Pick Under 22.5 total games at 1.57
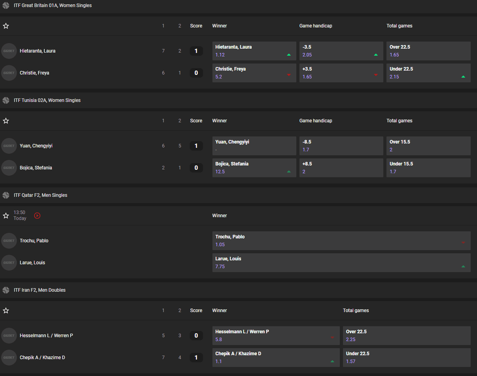 click(x=407, y=358)
